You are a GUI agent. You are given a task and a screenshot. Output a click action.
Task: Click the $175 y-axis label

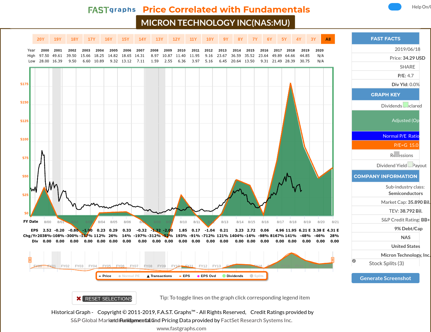click(24, 84)
